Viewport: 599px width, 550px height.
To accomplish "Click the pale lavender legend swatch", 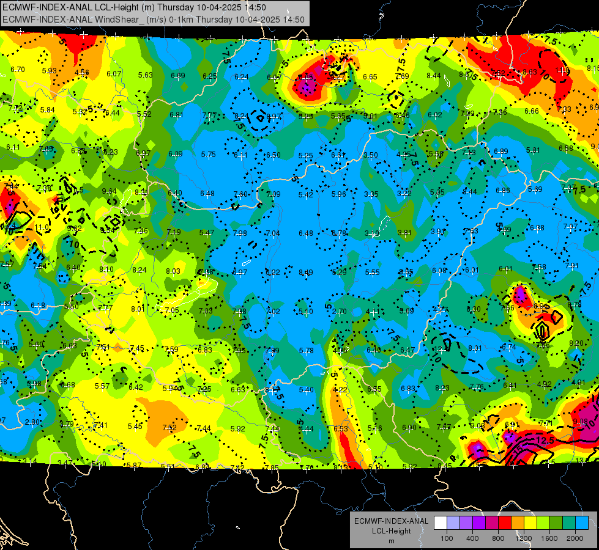I will tap(453, 522).
